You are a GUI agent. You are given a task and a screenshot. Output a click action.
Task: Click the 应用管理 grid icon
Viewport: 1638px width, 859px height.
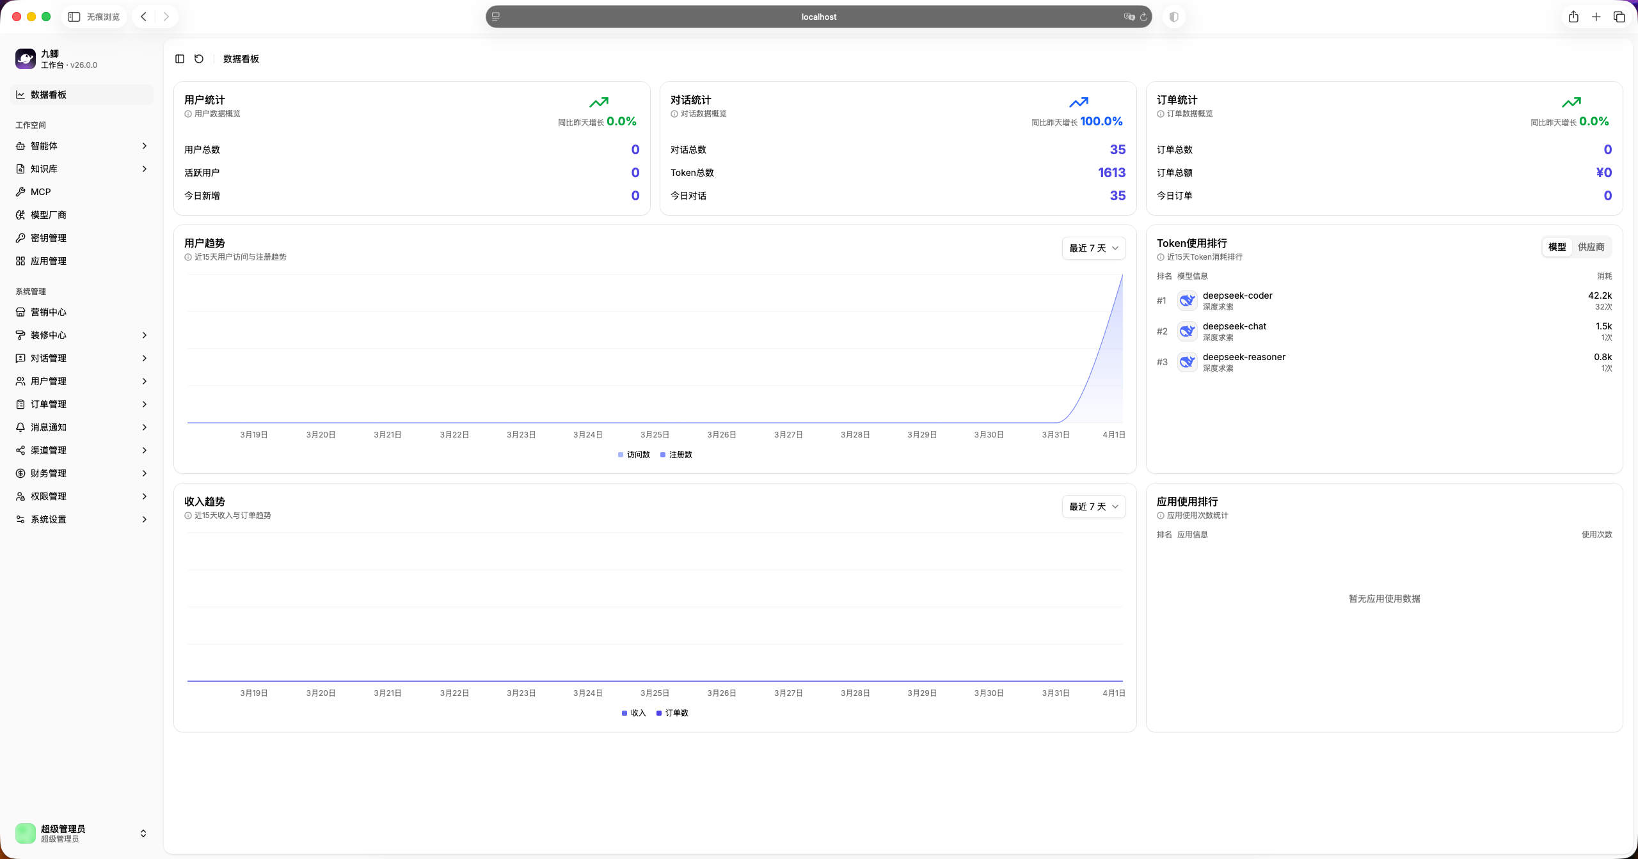coord(20,261)
